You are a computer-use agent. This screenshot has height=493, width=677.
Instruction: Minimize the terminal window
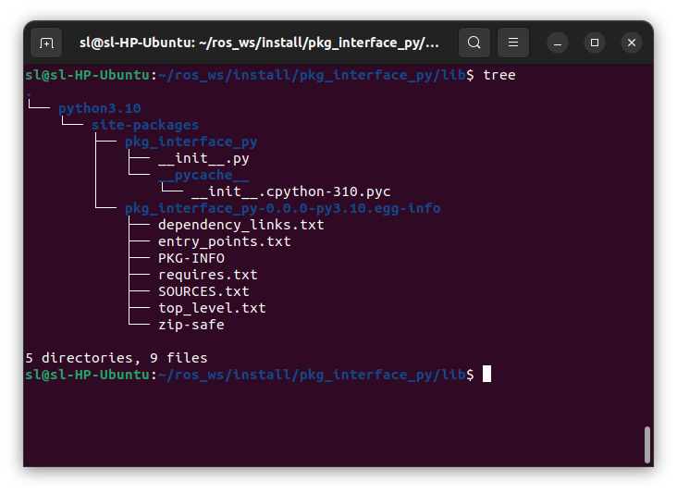(x=558, y=43)
